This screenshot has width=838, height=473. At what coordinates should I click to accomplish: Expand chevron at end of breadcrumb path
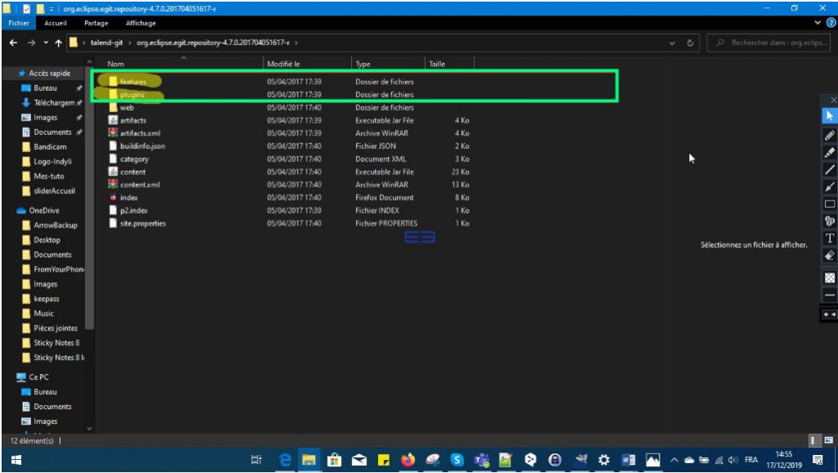pyautogui.click(x=296, y=43)
